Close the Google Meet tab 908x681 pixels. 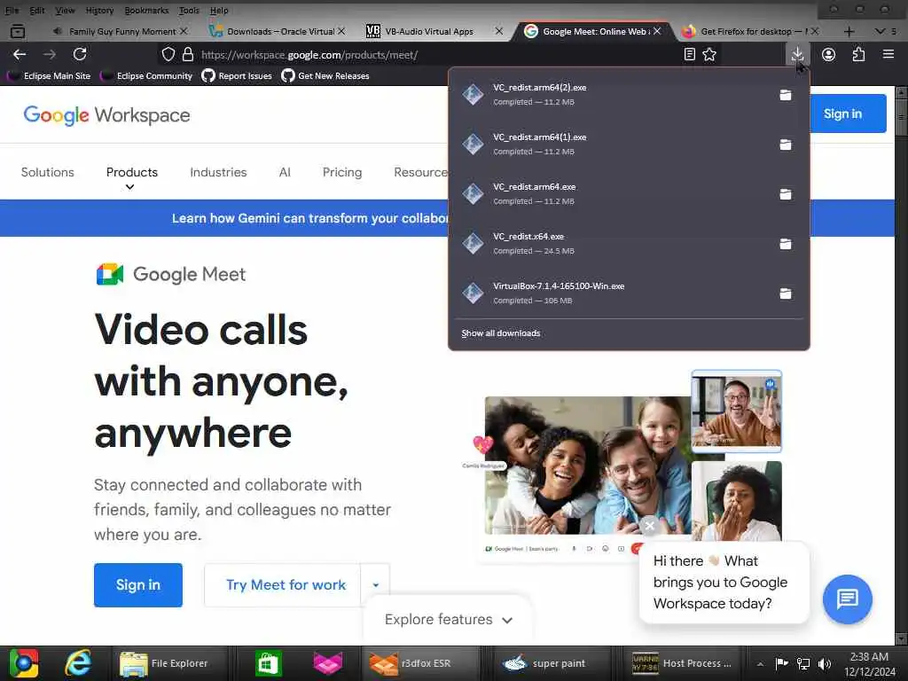click(x=657, y=31)
